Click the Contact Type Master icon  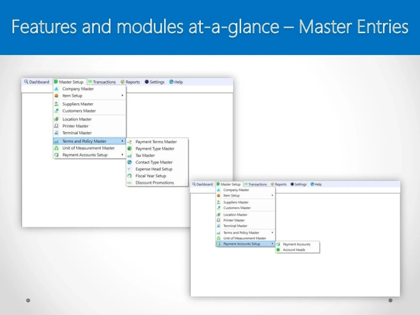(129, 162)
